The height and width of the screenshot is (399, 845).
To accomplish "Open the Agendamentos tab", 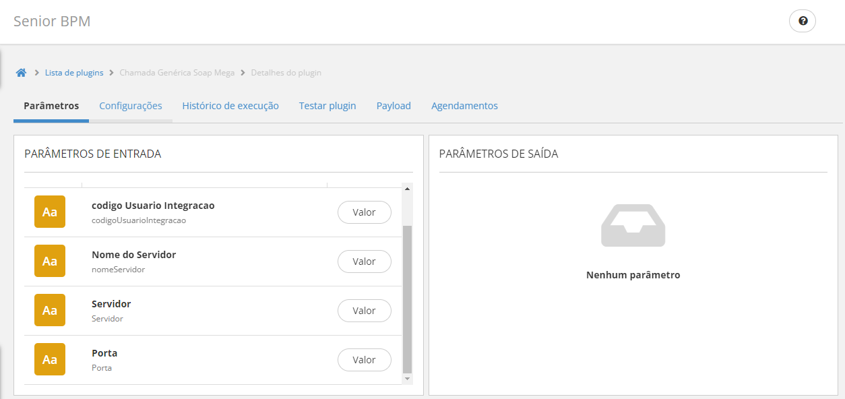I will click(464, 106).
